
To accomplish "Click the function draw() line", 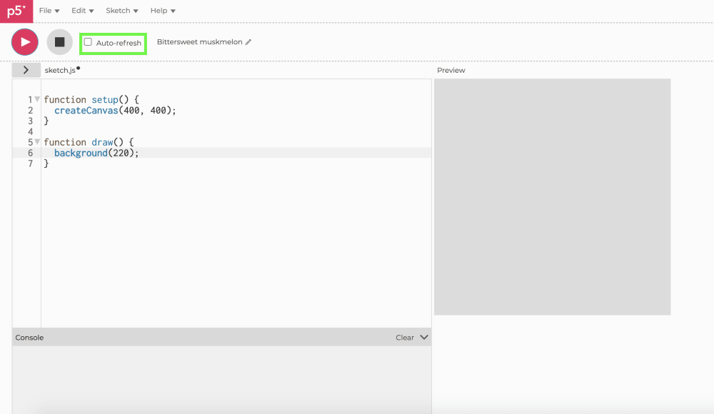I will click(89, 142).
